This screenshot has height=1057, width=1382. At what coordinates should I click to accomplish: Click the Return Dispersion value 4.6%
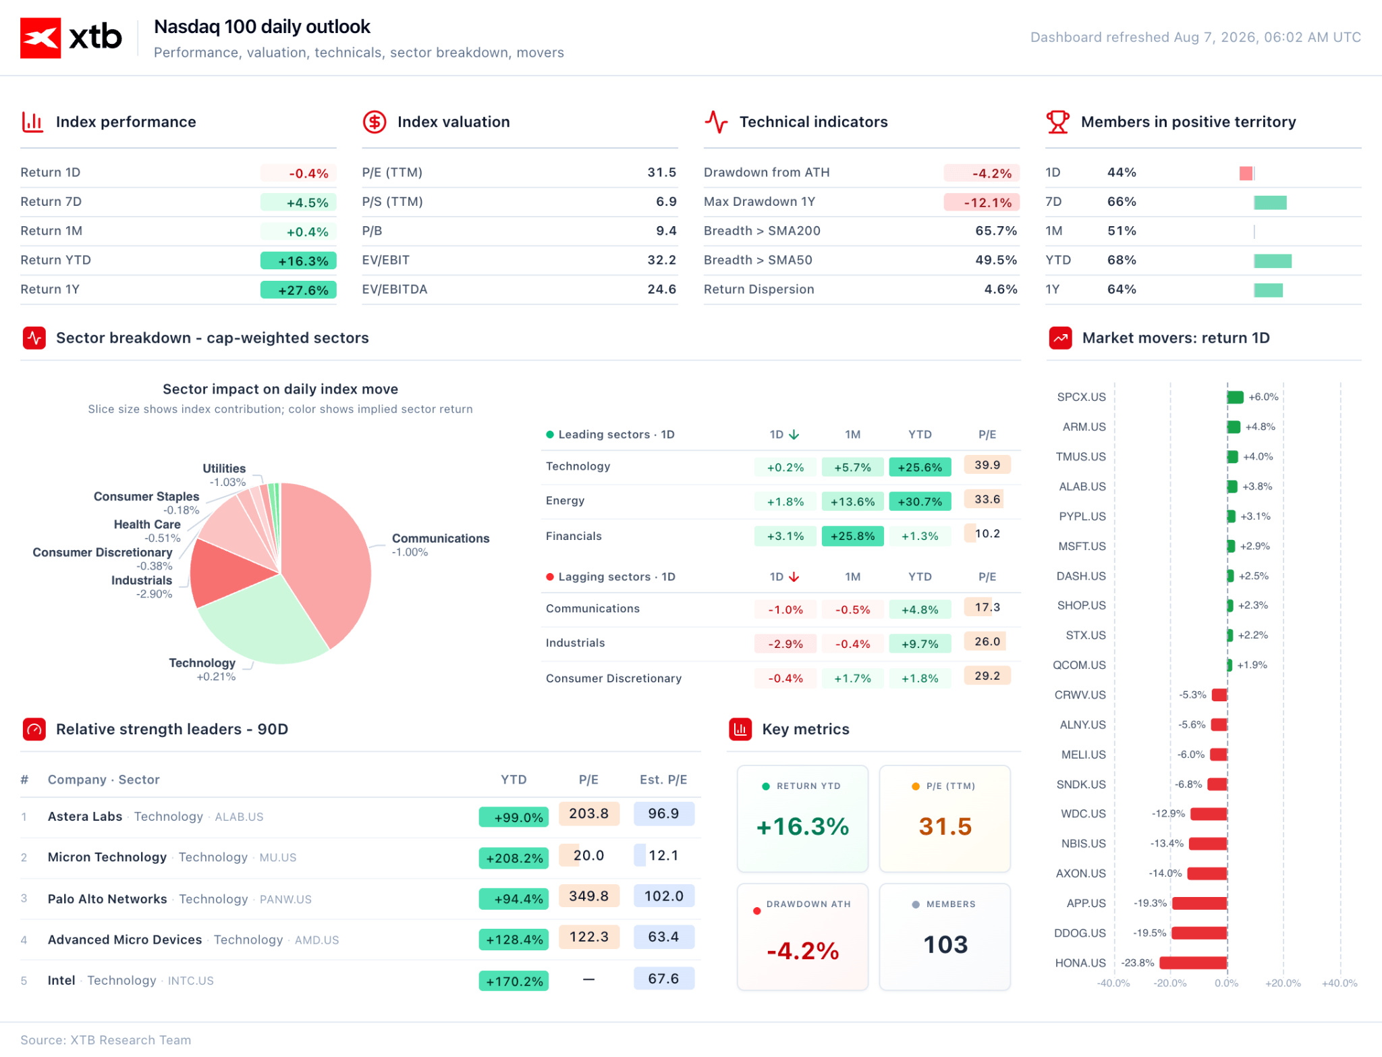(x=1001, y=290)
